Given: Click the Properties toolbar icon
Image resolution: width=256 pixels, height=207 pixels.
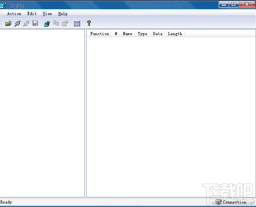Looking at the screenshot, I should tap(65, 24).
